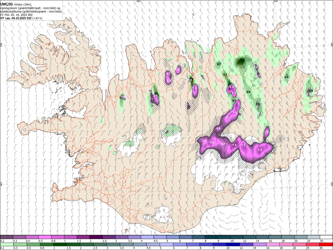Select the upper legend swatch starting at 7
Image resolution: width=333 pixels, height=250 pixels.
[198, 237]
